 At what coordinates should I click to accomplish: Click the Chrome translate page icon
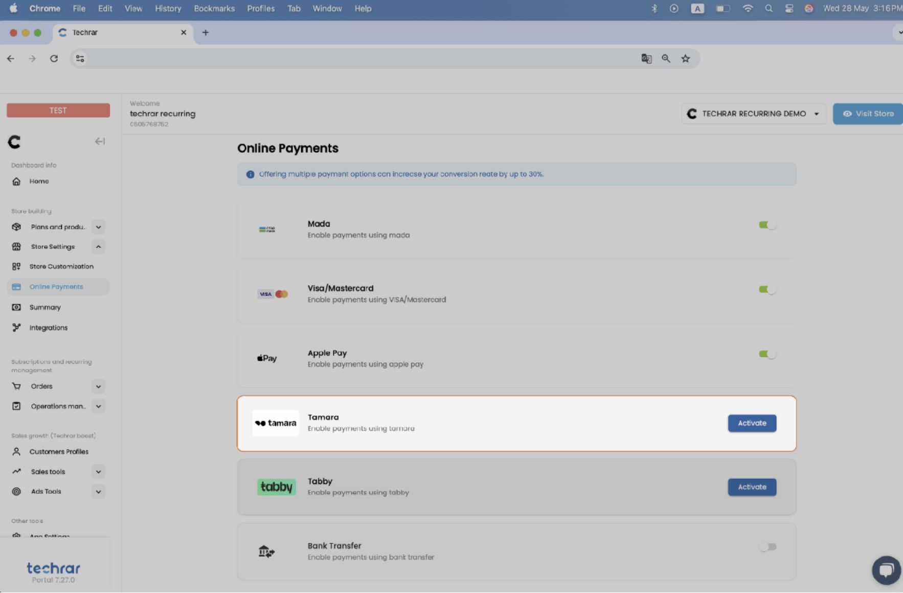tap(646, 59)
